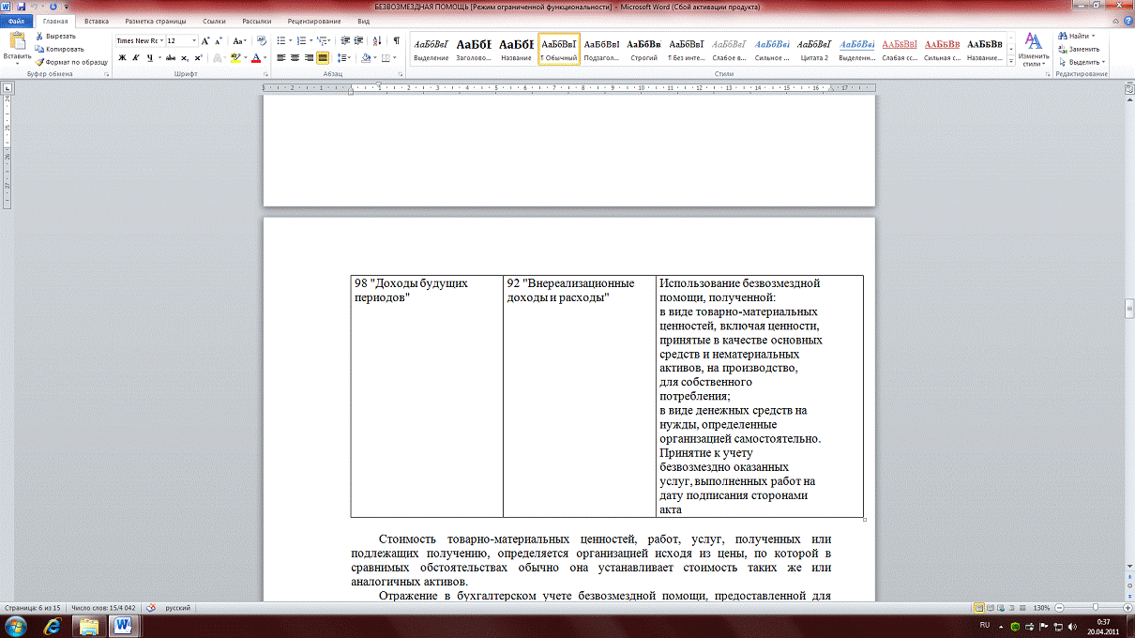The width and height of the screenshot is (1135, 638).
Task: Apply strikethrough formatting
Action: coord(170,57)
